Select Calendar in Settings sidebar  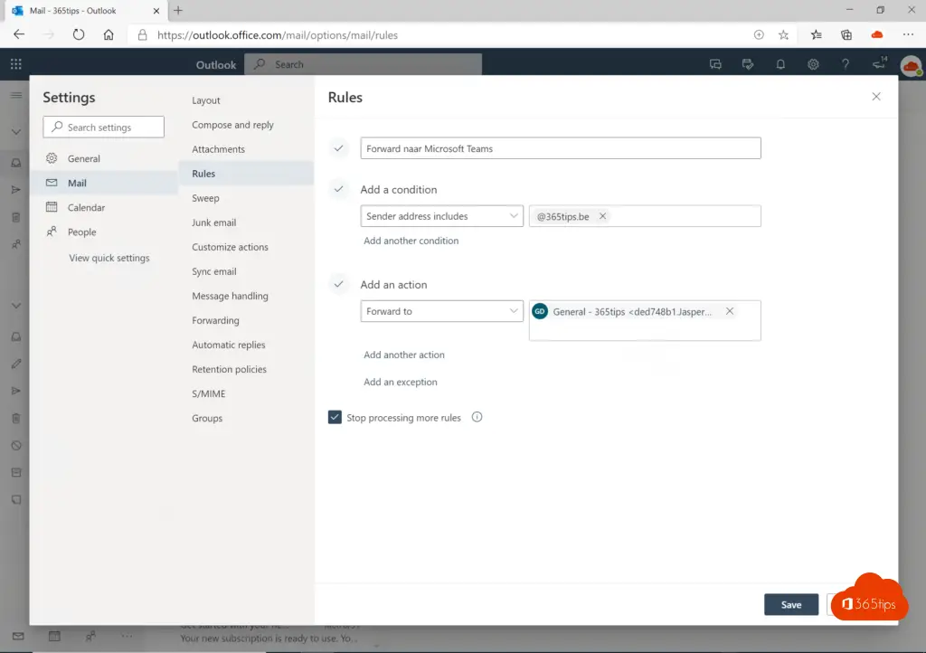86,207
